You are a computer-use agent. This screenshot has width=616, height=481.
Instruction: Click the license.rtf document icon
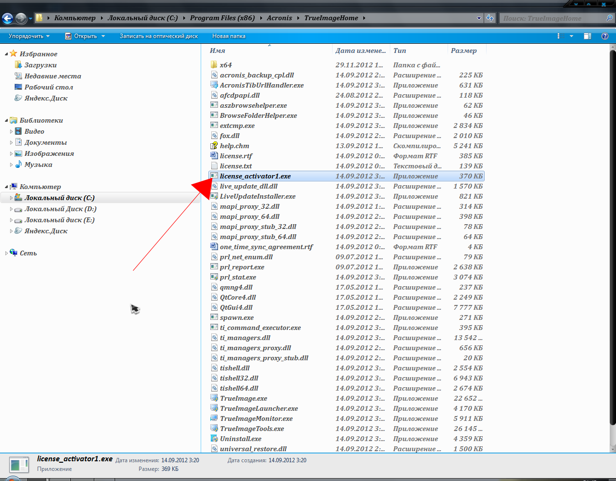click(x=214, y=155)
